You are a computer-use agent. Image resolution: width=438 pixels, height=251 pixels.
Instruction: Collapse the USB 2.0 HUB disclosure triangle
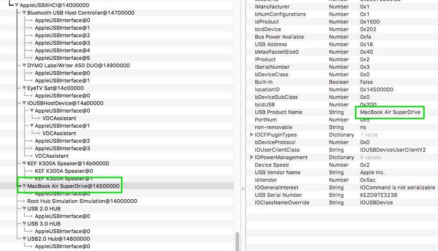pyautogui.click(x=24, y=208)
